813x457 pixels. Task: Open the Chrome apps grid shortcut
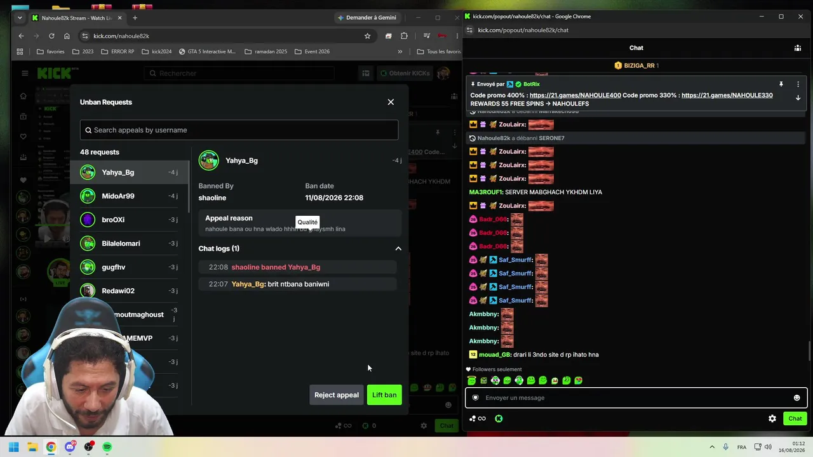[20, 51]
